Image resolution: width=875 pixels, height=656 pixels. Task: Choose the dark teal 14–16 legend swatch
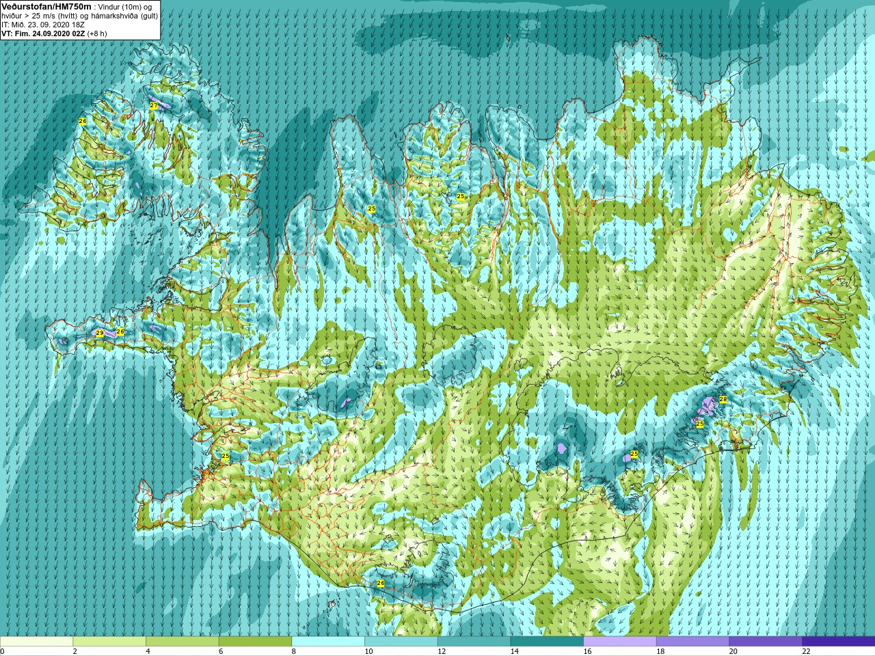pos(547,642)
